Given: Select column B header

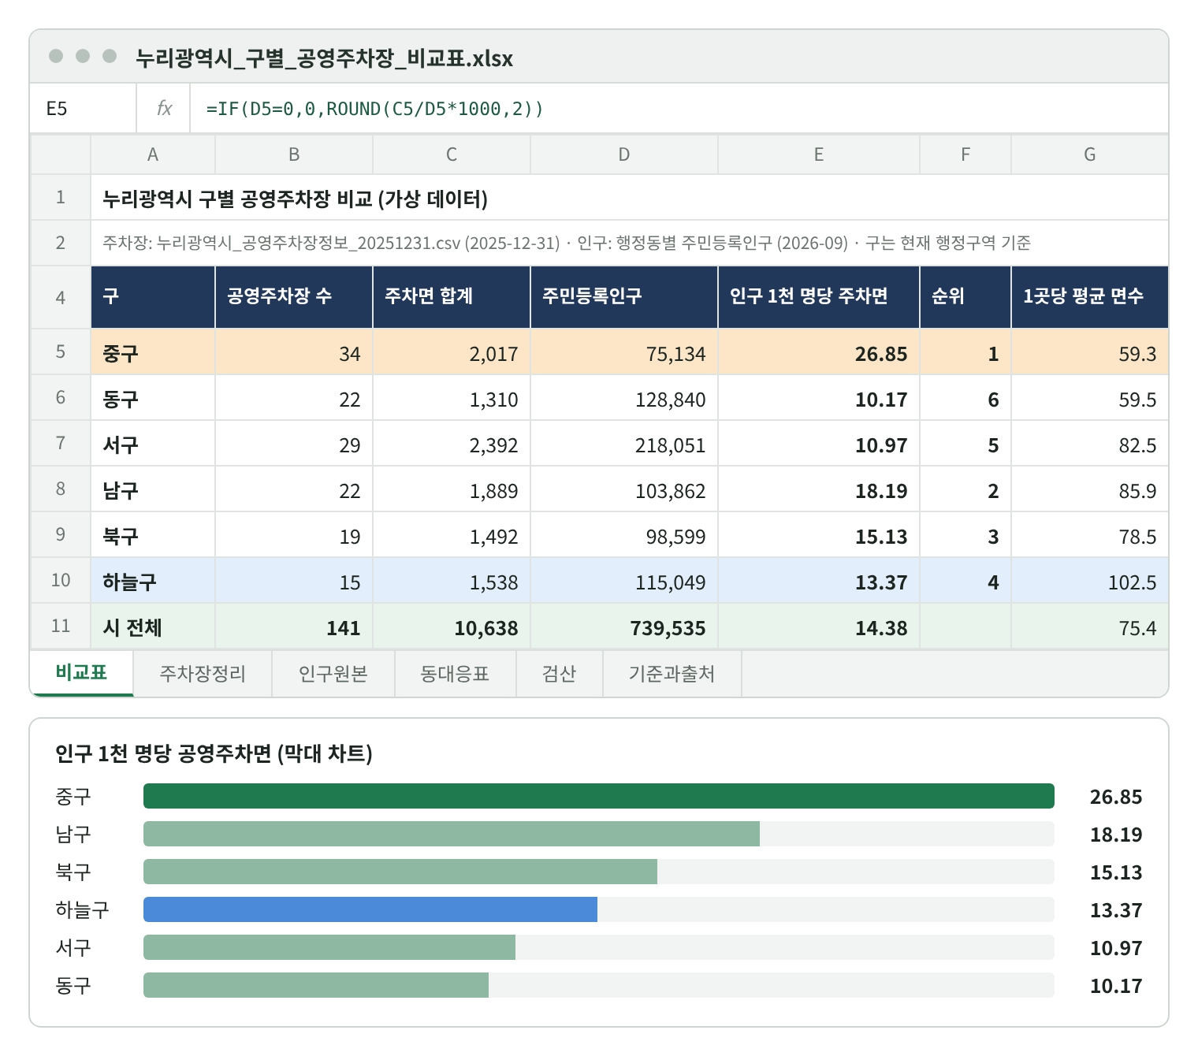Looking at the screenshot, I should coord(294,154).
